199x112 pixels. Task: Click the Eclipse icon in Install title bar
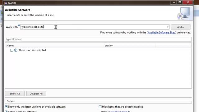(6, 3)
